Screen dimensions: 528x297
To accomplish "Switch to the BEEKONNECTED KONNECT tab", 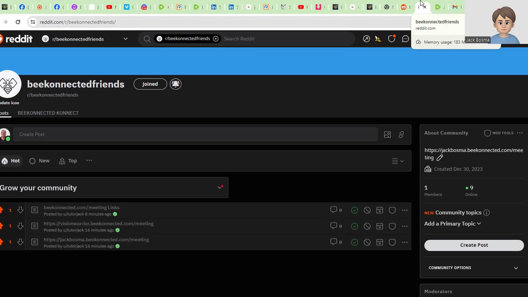I will point(48,113).
